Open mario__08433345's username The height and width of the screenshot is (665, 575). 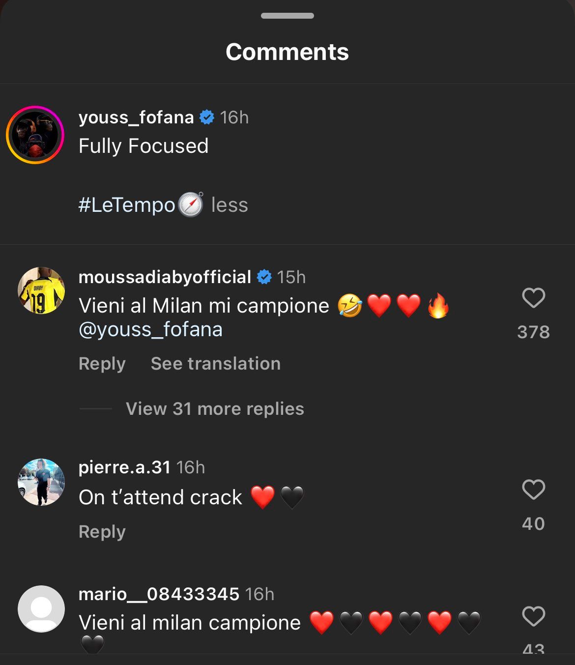tap(159, 593)
